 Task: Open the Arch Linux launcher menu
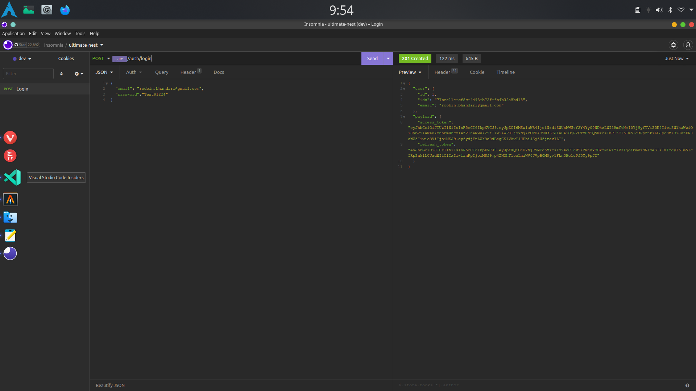(x=9, y=10)
